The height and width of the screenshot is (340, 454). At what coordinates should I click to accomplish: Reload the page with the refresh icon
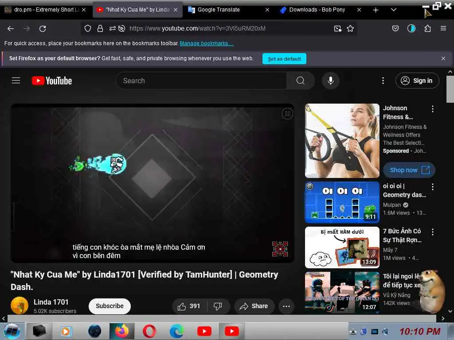(43, 29)
